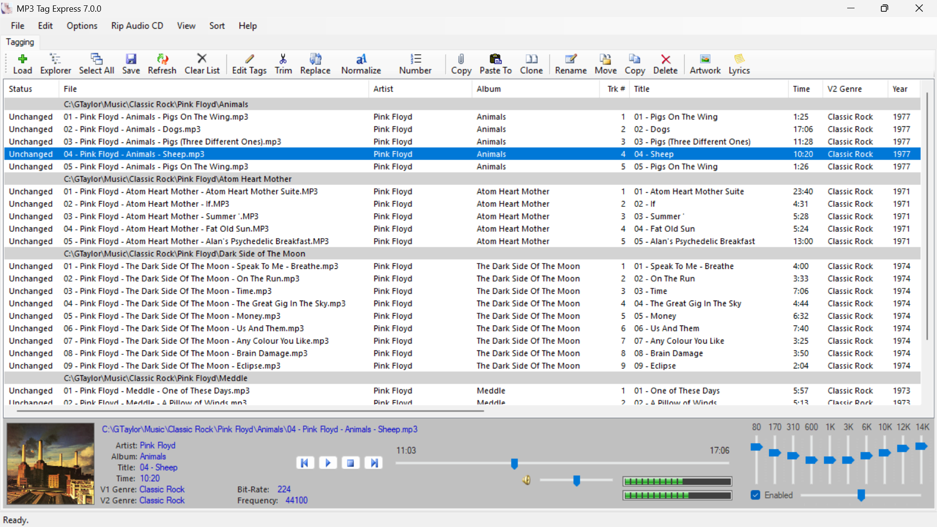Viewport: 937px width, 527px height.
Task: Click the Copy tags paperclip icon
Action: click(461, 64)
